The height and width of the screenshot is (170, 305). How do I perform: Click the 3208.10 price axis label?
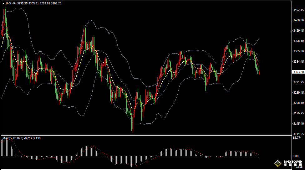[x=298, y=103]
